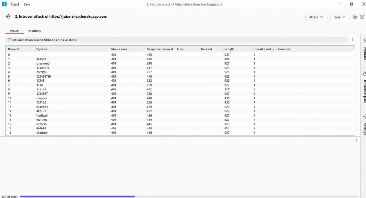Screen dimensions: 366x198
Task: Click the attack progress bar
Action: [189, 197]
